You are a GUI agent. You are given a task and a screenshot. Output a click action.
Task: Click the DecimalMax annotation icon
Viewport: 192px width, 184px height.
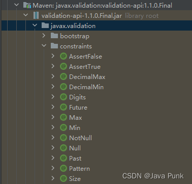[63, 76]
